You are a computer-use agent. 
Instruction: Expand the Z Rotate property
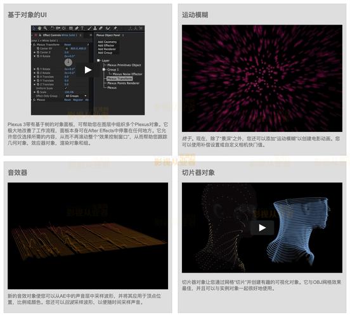click(35, 73)
